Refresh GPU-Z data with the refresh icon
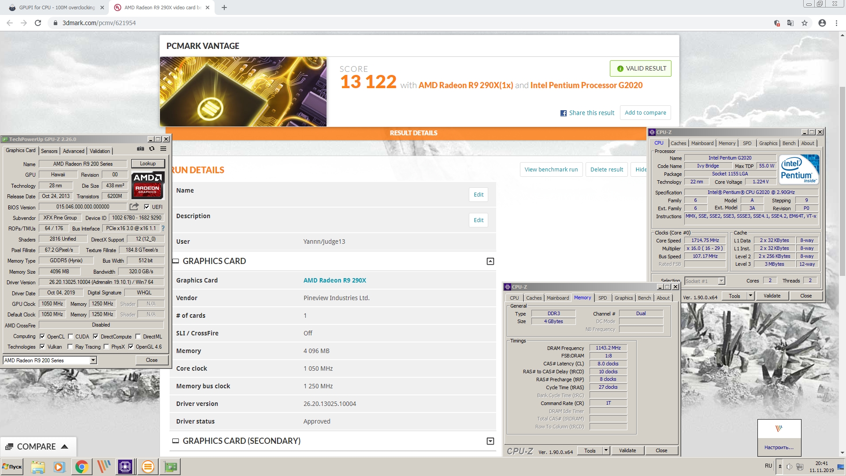The height and width of the screenshot is (476, 846). 152,149
